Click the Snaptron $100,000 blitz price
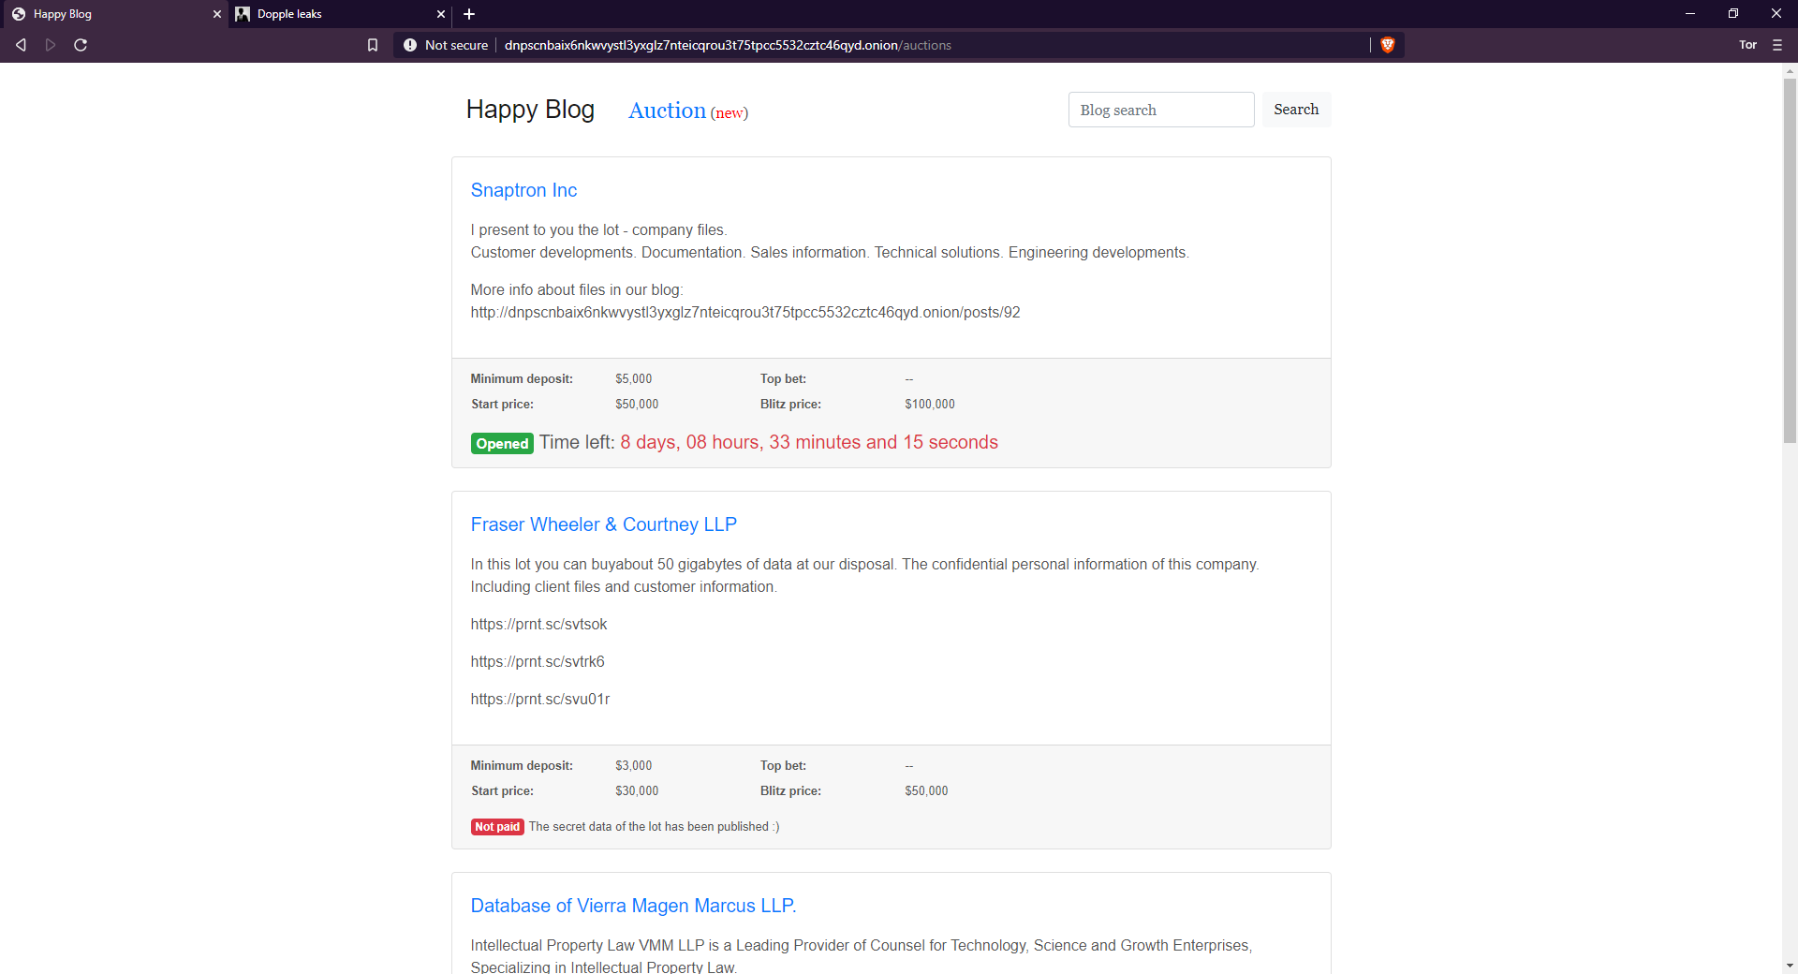This screenshot has width=1798, height=974. (930, 405)
